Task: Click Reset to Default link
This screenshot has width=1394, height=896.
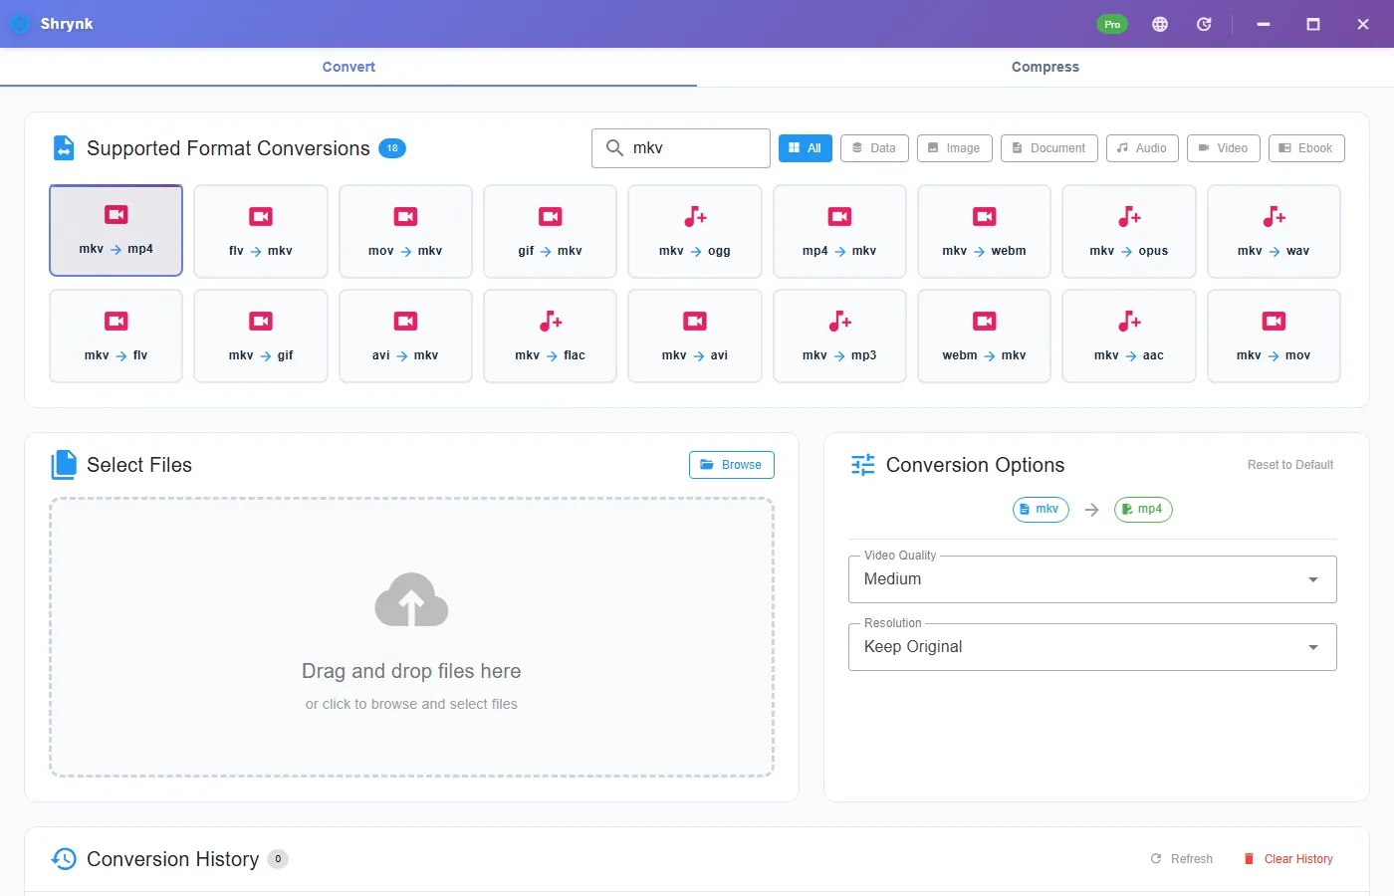Action: (x=1290, y=465)
